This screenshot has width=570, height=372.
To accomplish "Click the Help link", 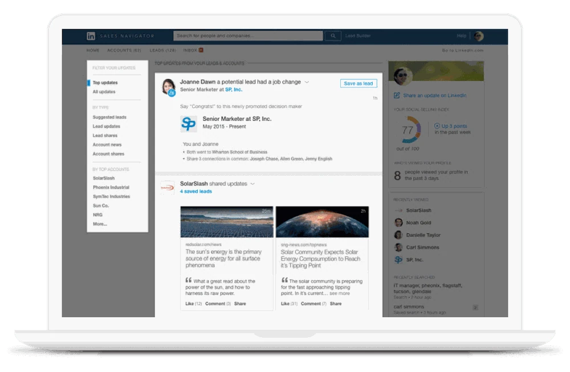I will (x=462, y=36).
